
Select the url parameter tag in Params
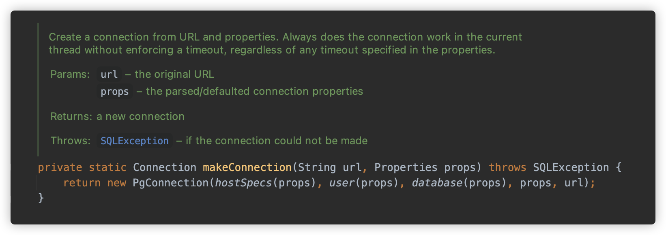point(109,75)
